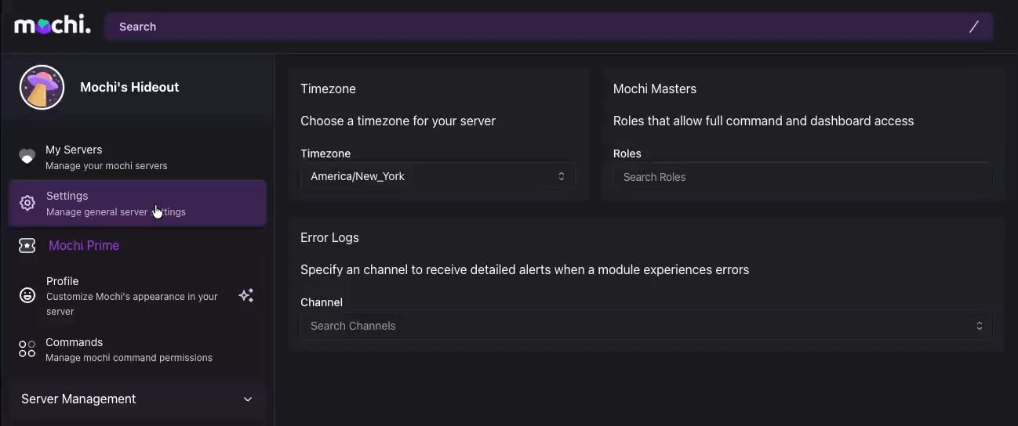The image size is (1018, 426).
Task: Open the Search Channels dropdown for error logs
Action: 645,326
